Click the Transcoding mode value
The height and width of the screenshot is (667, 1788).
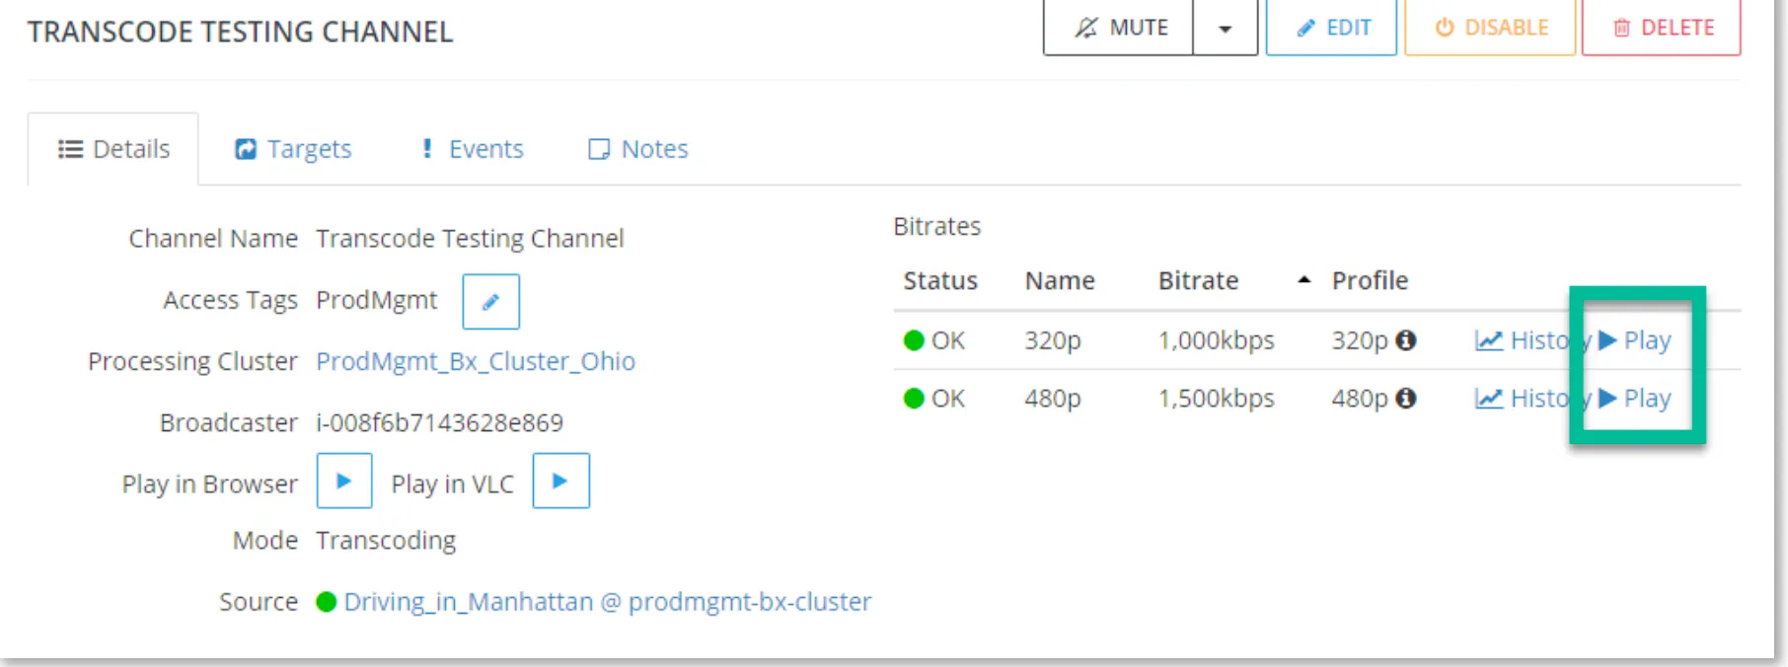pos(386,541)
